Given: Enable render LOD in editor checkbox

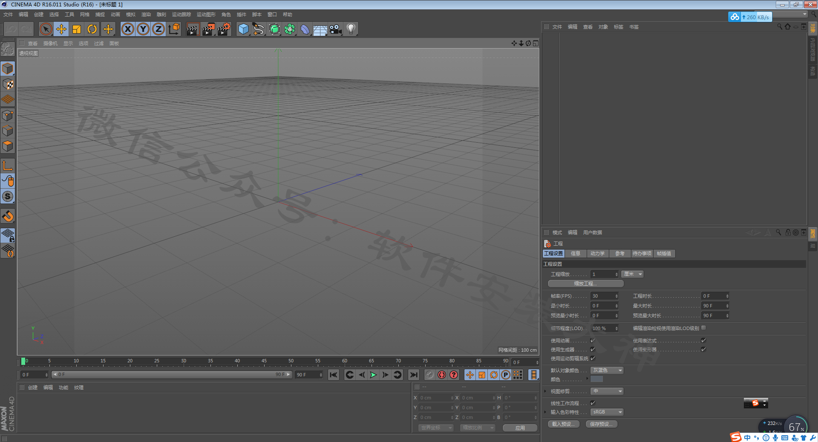Looking at the screenshot, I should [703, 328].
